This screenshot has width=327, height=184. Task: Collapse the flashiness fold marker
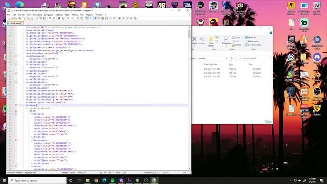pos(16,140)
